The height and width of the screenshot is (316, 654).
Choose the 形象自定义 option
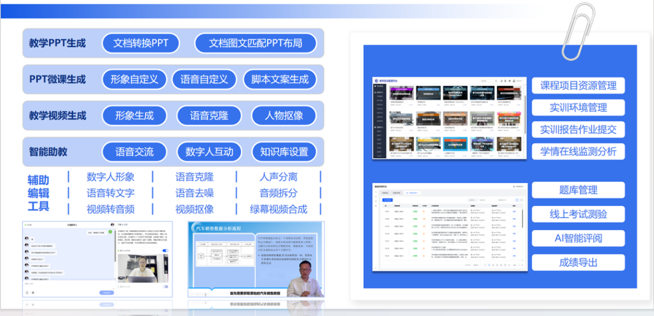[x=134, y=79]
